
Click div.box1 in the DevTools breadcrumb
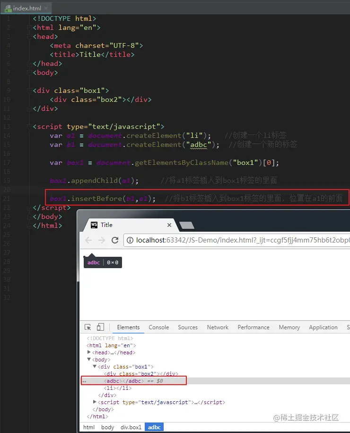[131, 427]
